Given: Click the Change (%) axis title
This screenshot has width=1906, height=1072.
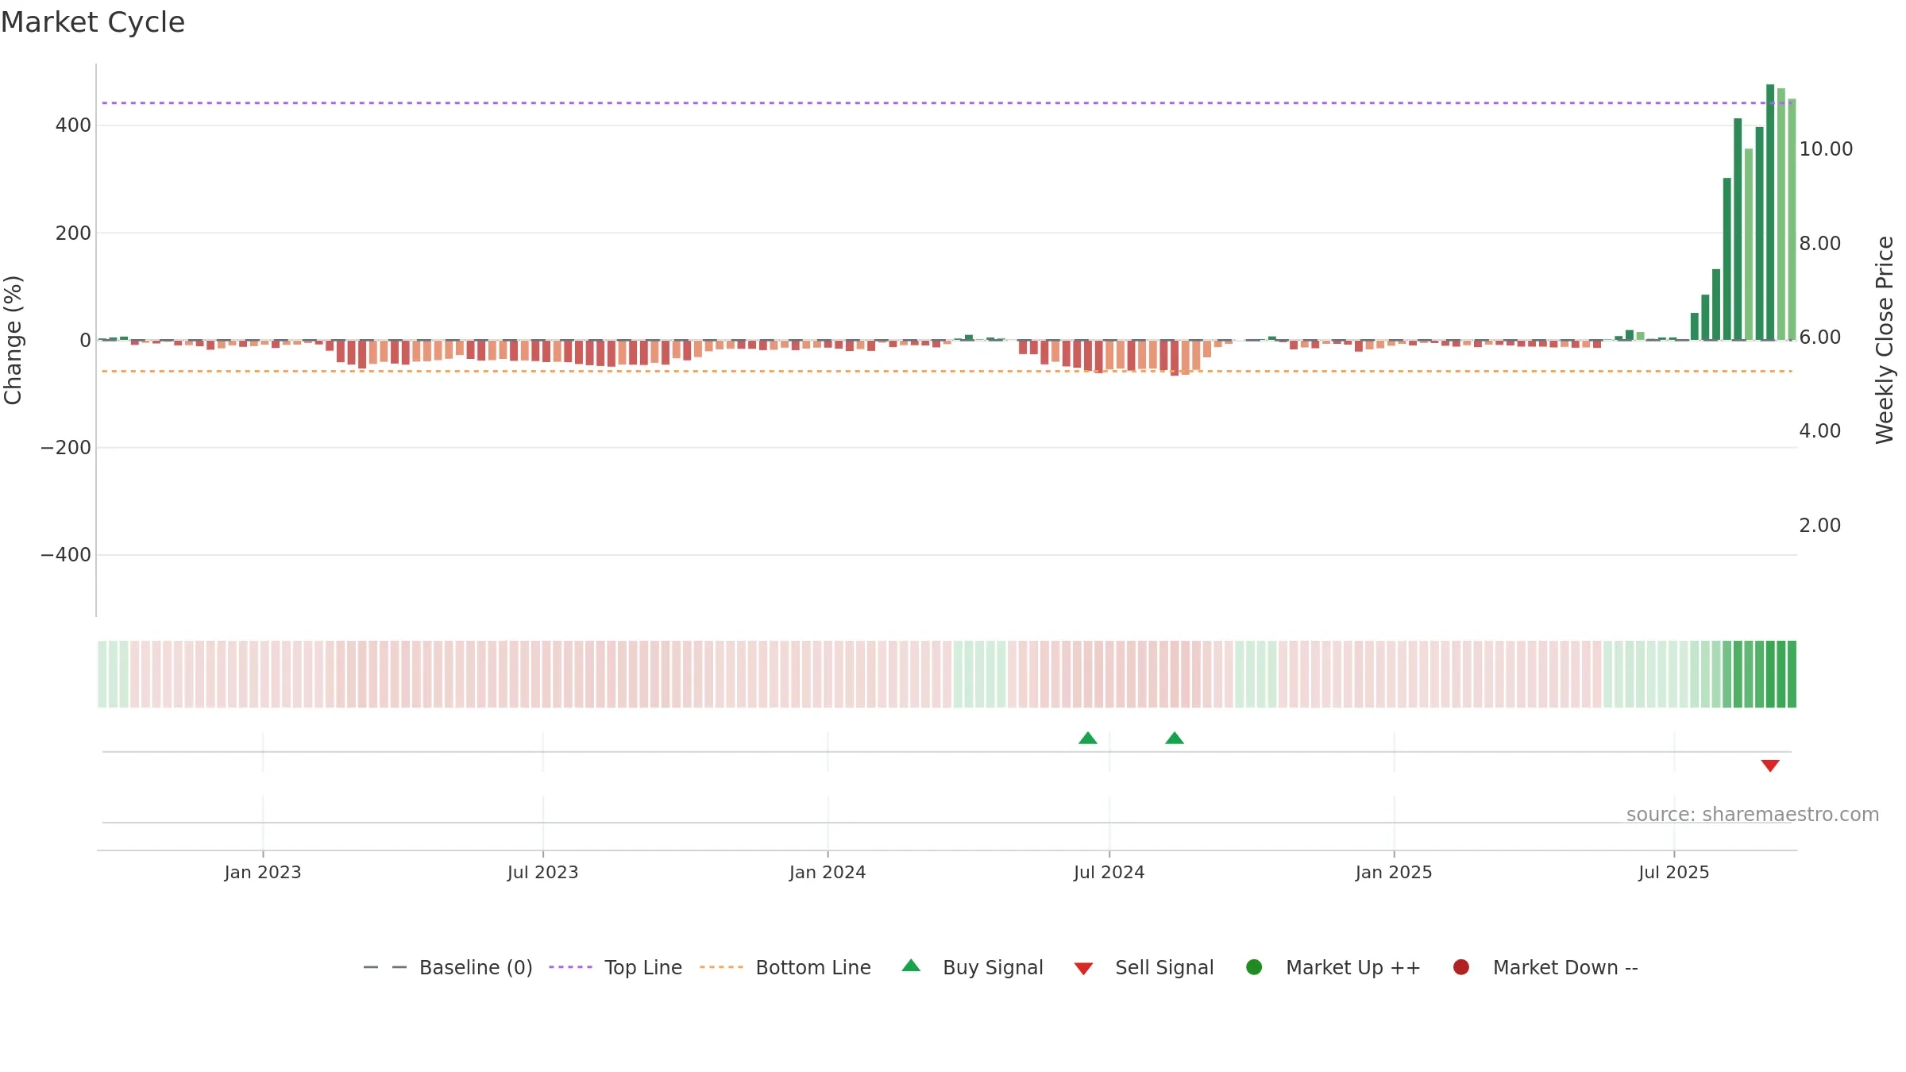Looking at the screenshot, I should (x=14, y=340).
